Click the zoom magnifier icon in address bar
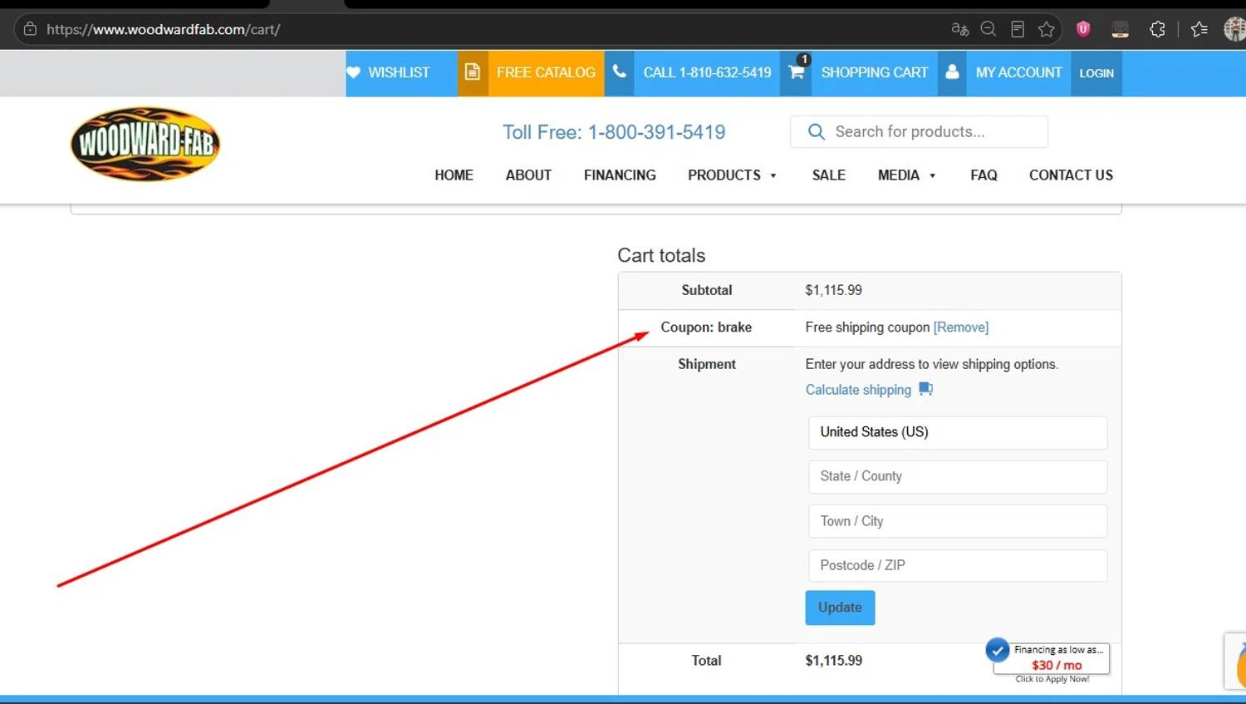Image resolution: width=1246 pixels, height=704 pixels. pos(988,29)
